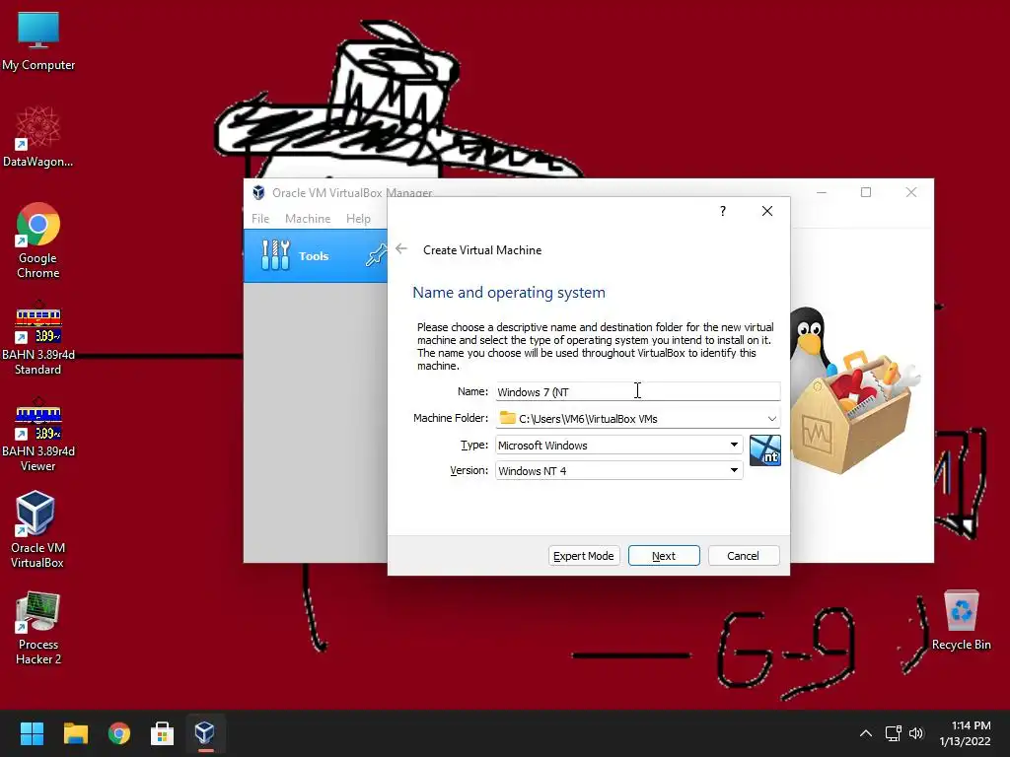This screenshot has height=757, width=1010.
Task: Click the Cancel button
Action: click(x=744, y=556)
